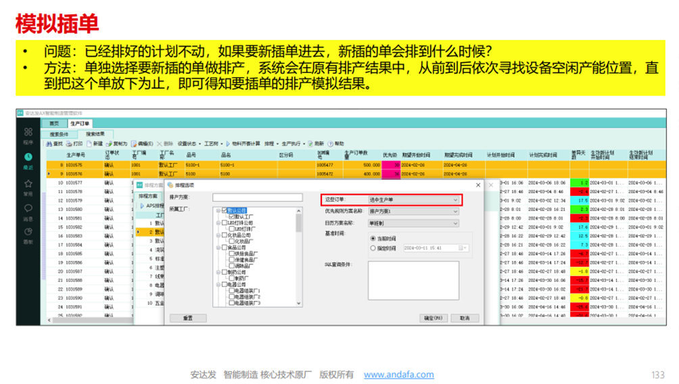Check the 制药公司 checkbox

(x=225, y=272)
